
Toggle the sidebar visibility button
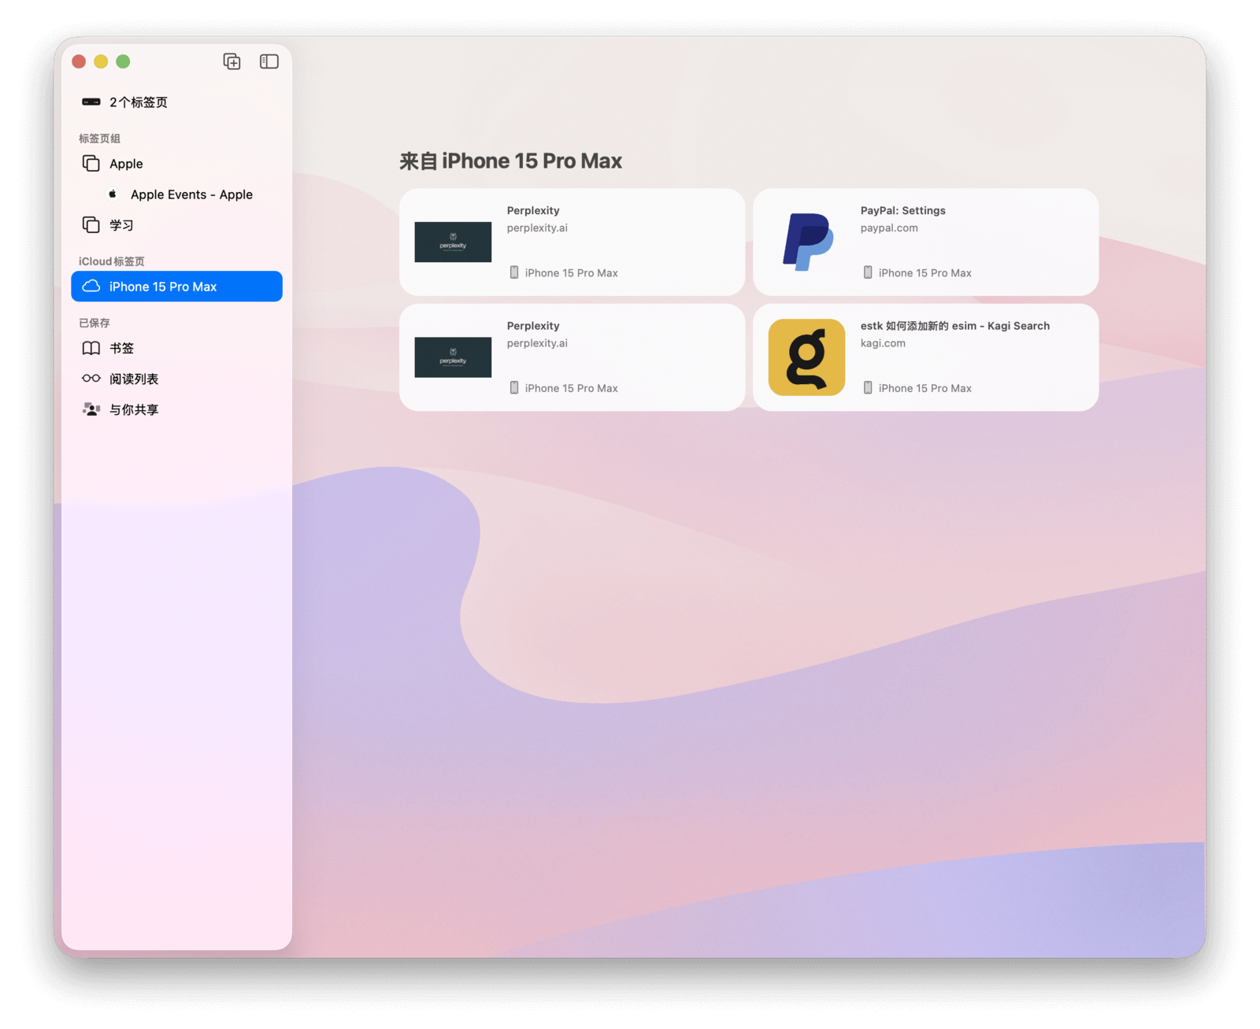269,61
